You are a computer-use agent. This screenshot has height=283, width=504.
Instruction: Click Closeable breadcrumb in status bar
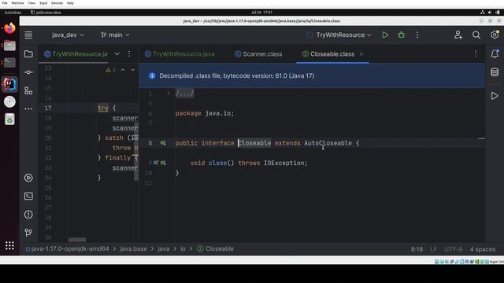coord(215,248)
